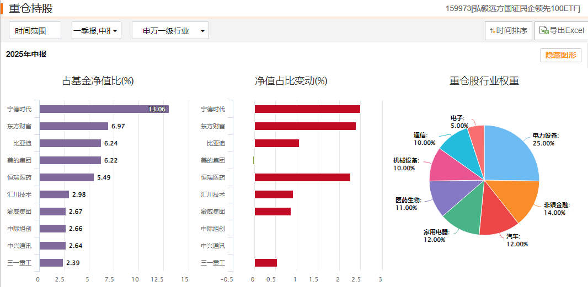Screen dimensions: 588x287
Task: Click the red 恒瑞医药 change bar
Action: tap(303, 177)
